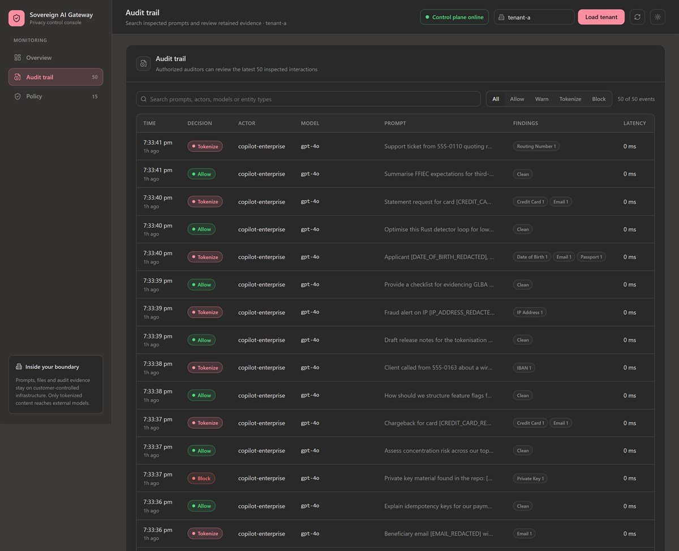Click the search prompts input field
The image size is (679, 551).
tap(308, 99)
